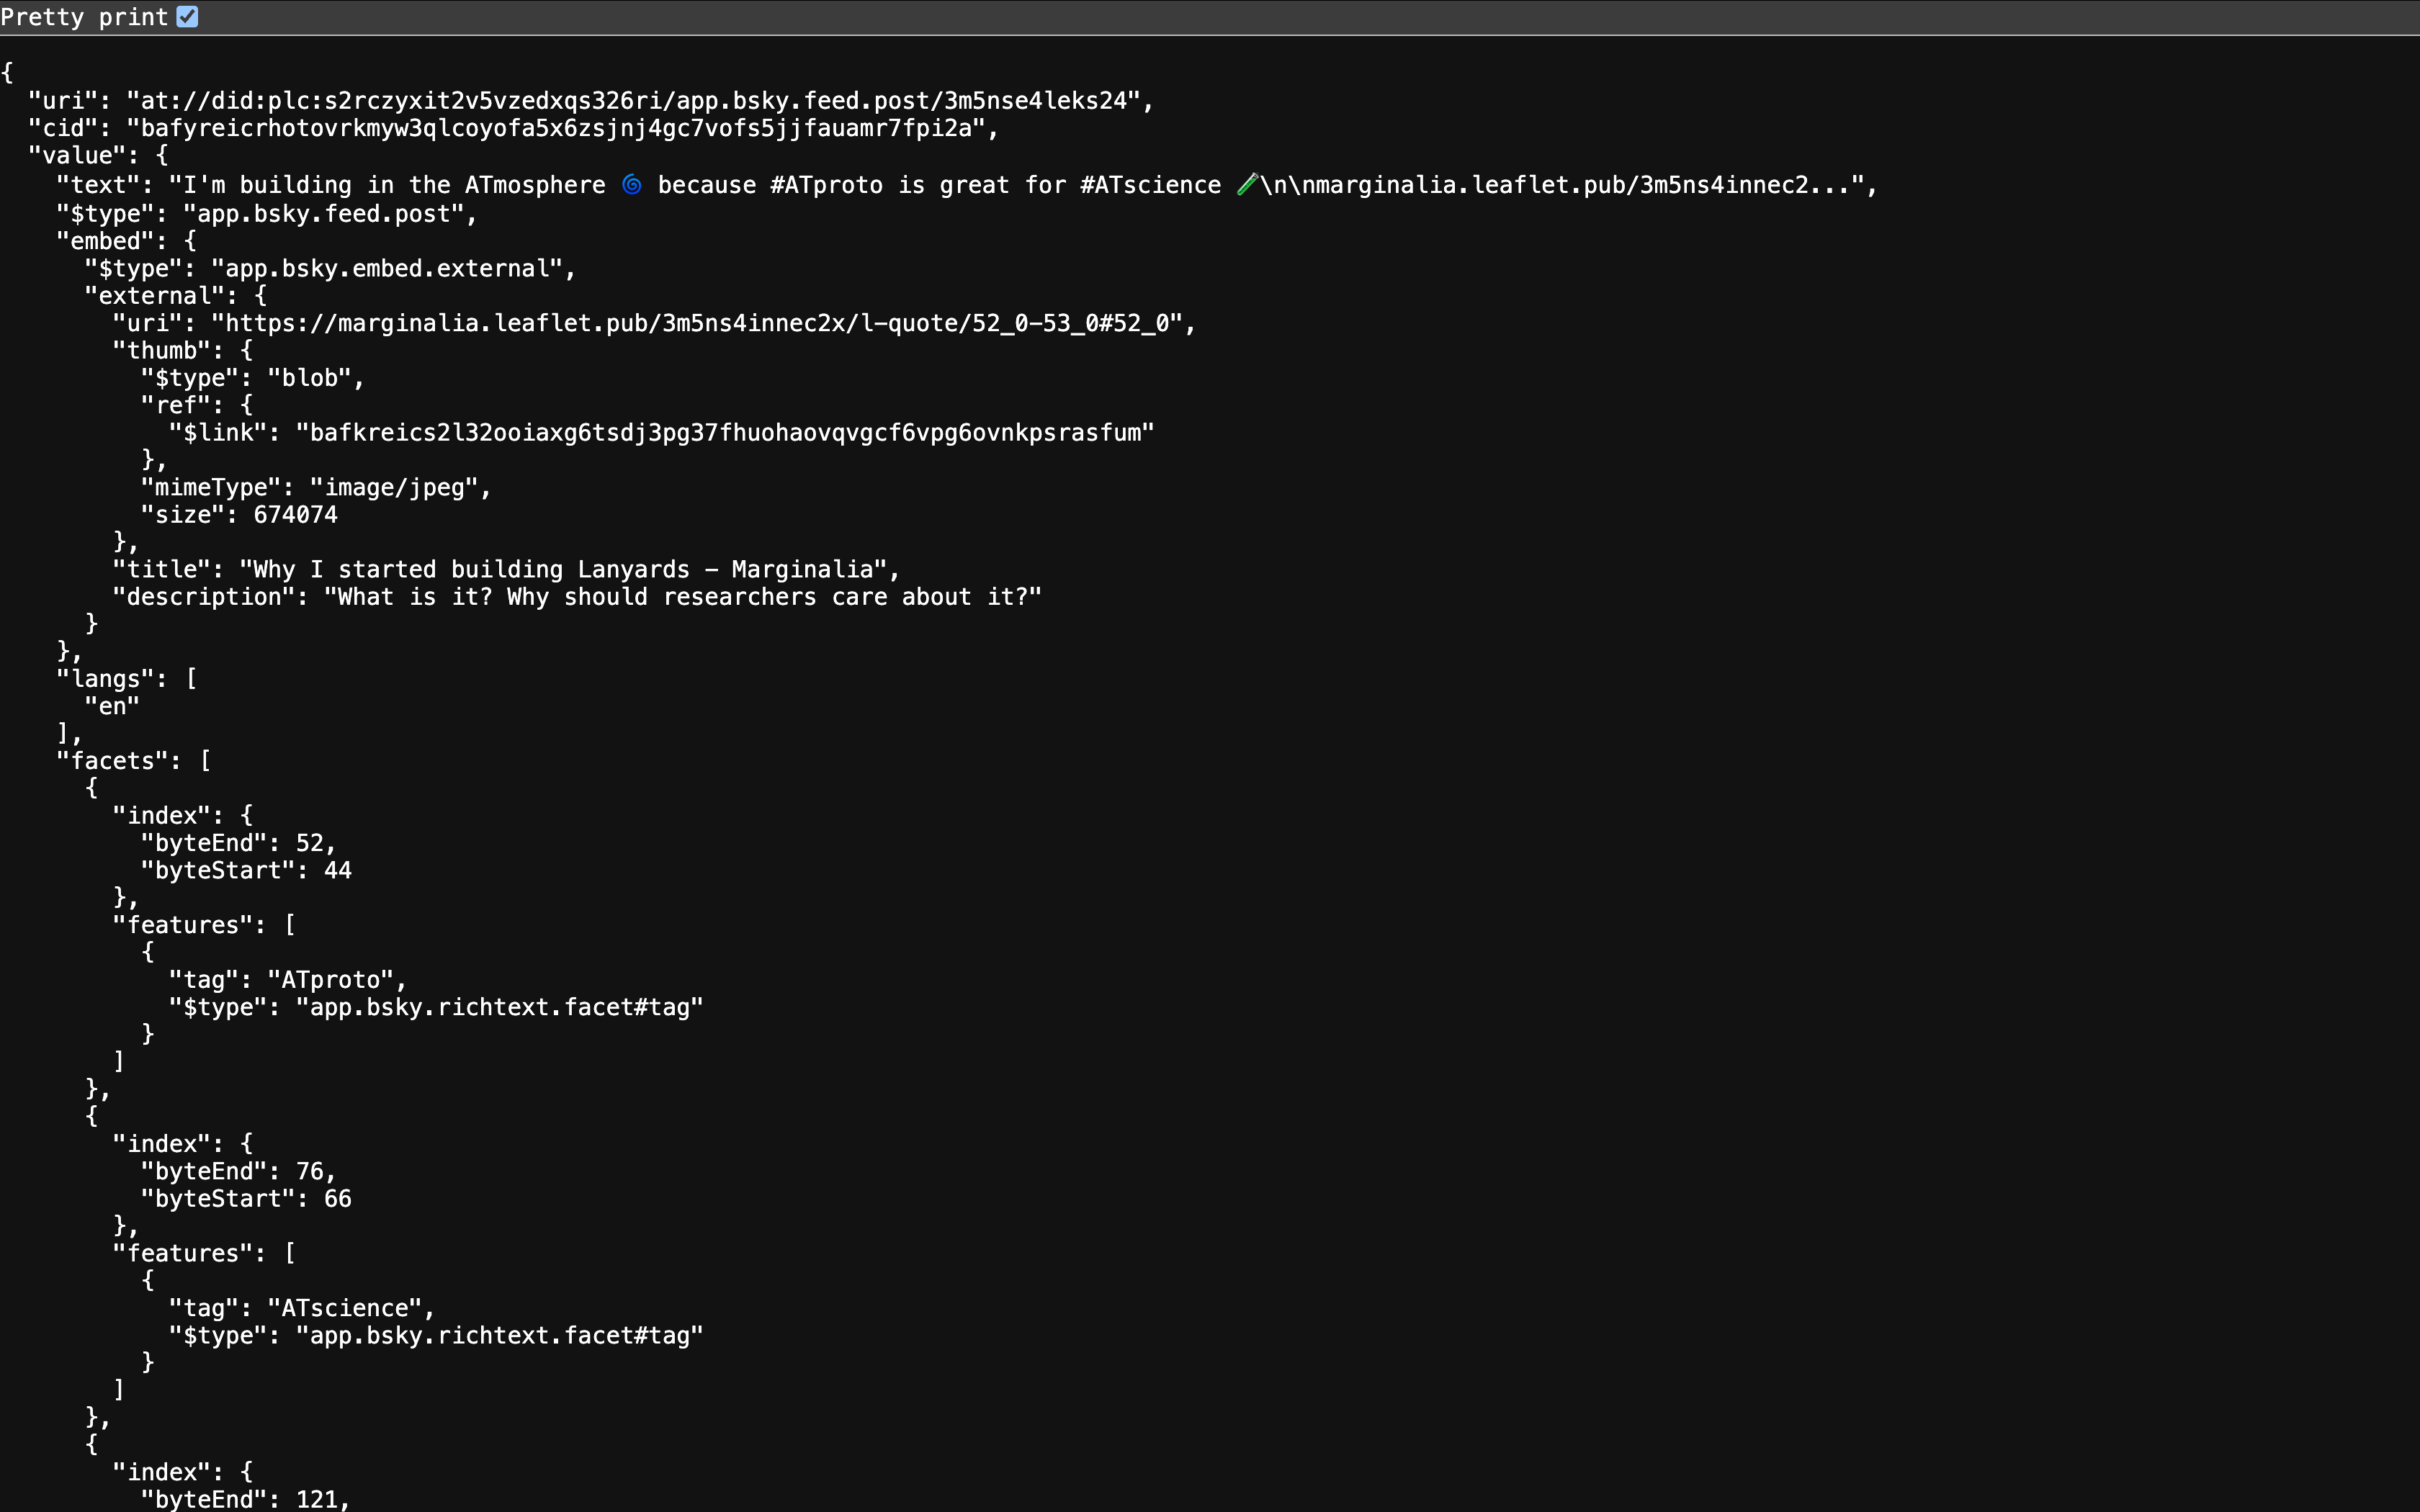Click the $link value starting with bafkreics2l32

(x=725, y=433)
